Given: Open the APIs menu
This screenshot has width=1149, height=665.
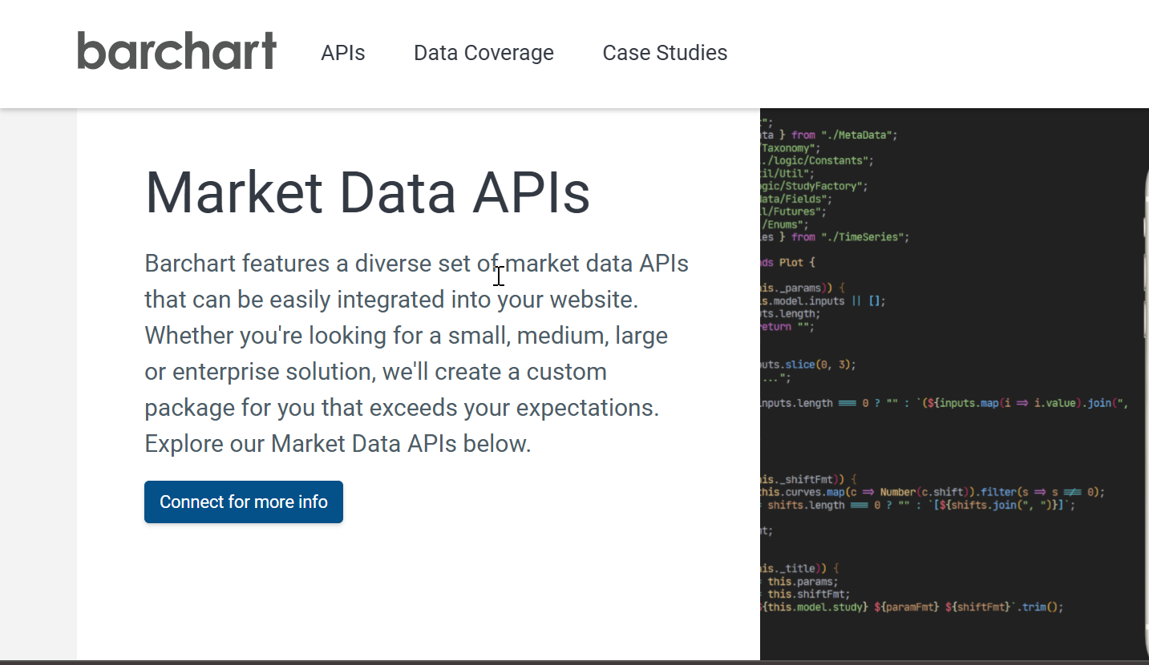Looking at the screenshot, I should click(343, 53).
